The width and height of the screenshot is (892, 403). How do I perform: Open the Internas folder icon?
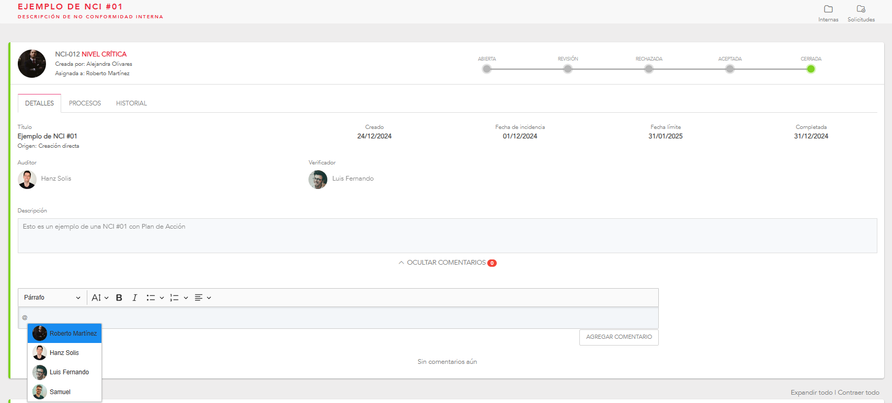[x=828, y=9]
